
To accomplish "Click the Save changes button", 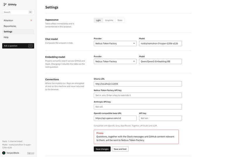I will pos(102,149).
